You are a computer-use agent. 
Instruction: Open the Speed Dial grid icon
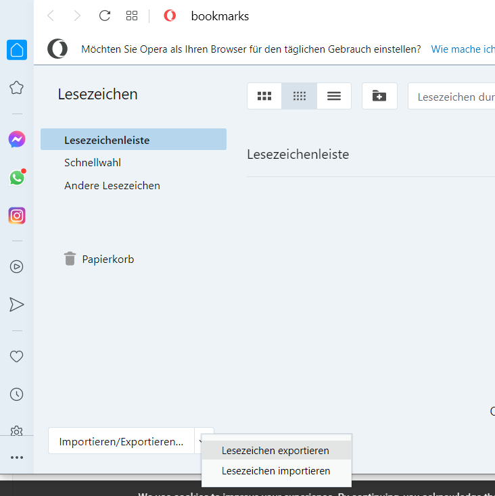132,16
